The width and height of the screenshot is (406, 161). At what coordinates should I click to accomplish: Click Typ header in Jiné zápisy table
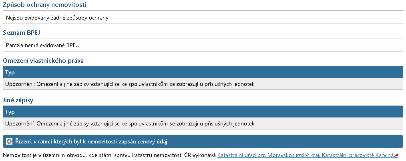pos(10,112)
